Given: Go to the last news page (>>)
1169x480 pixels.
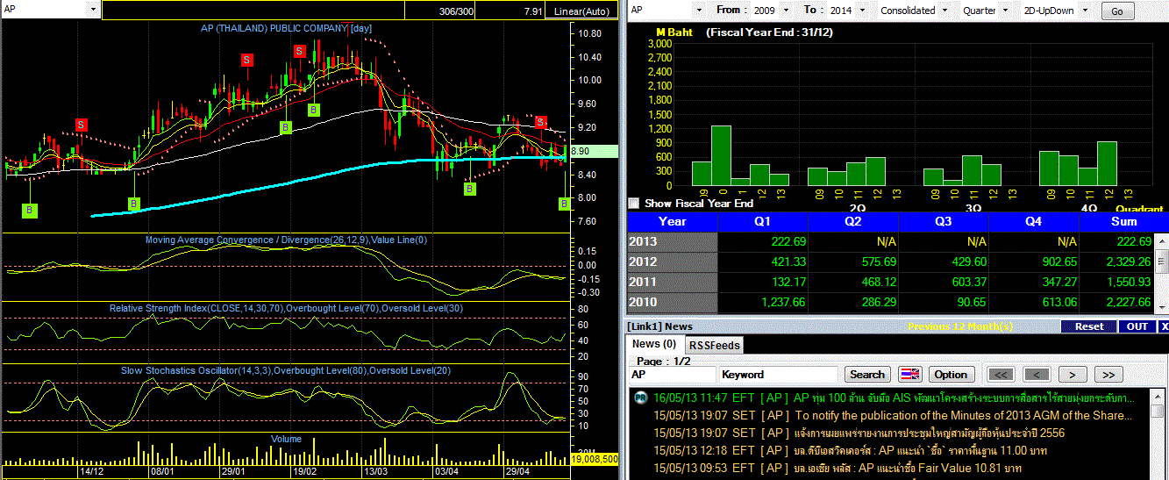Looking at the screenshot, I should click(x=1108, y=375).
